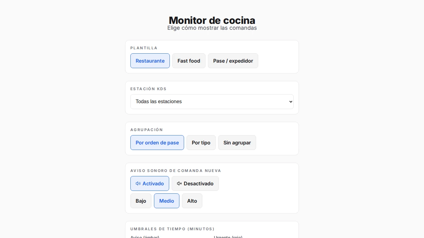Set alert volume to Alto
This screenshot has width=424, height=238.
pos(192,201)
